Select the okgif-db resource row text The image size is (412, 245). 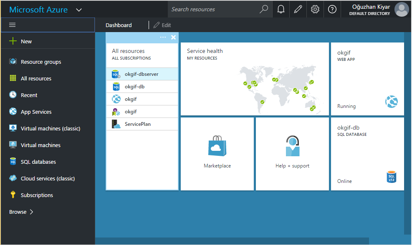134,87
